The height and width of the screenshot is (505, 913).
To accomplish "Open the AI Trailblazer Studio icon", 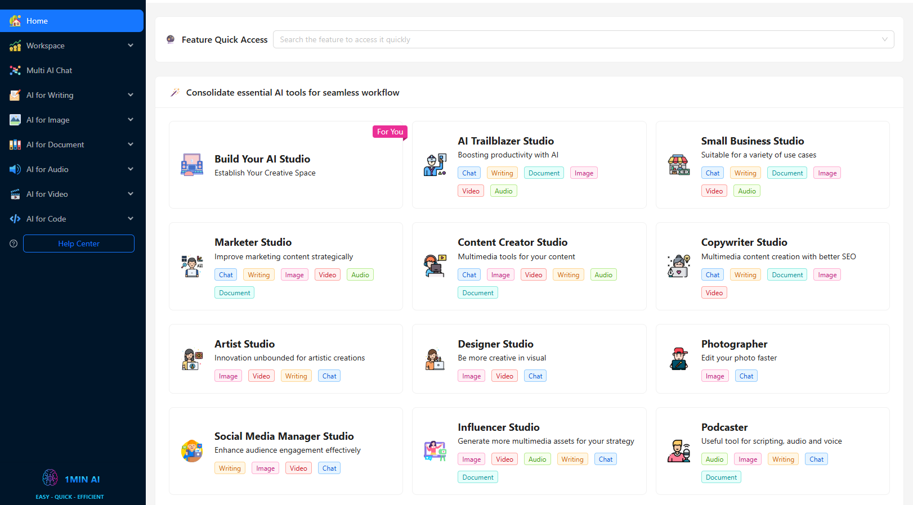I will 435,165.
